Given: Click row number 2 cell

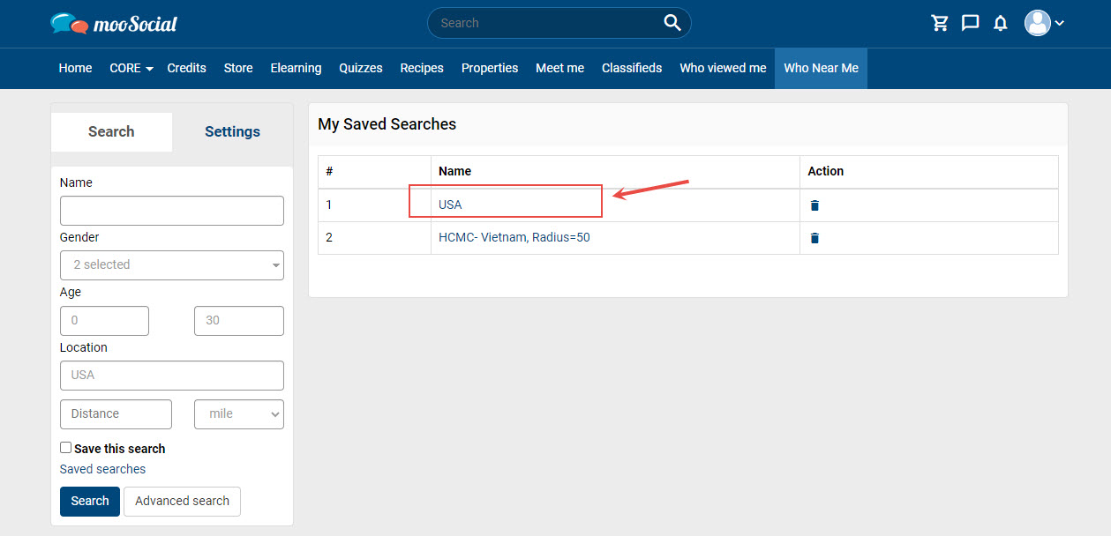Looking at the screenshot, I should tap(374, 238).
